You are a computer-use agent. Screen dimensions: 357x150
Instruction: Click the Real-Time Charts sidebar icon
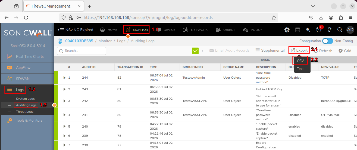pyautogui.click(x=10, y=57)
